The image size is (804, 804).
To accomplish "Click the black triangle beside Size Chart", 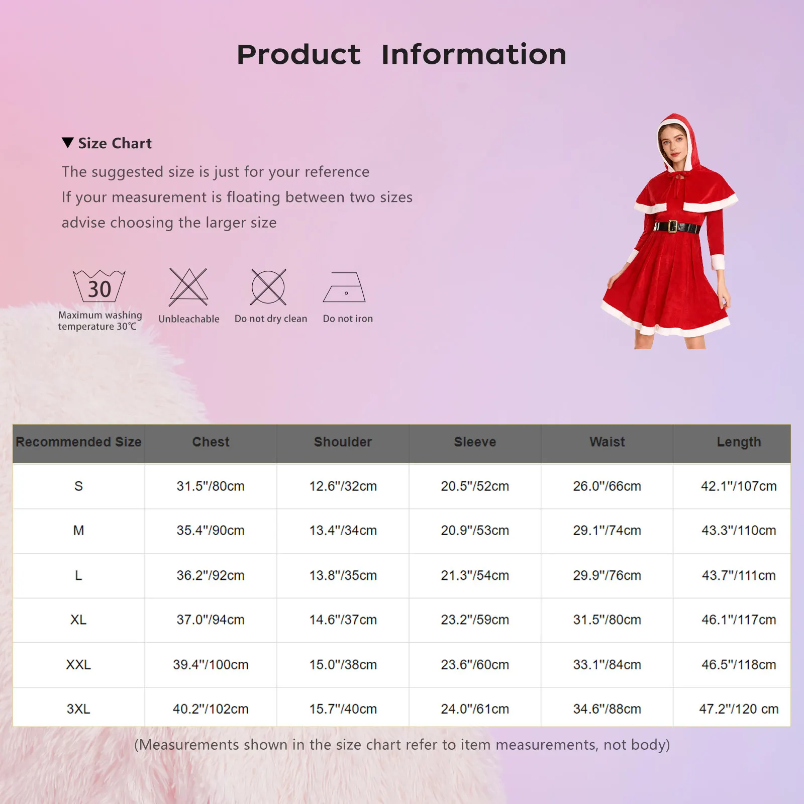I will coord(68,143).
